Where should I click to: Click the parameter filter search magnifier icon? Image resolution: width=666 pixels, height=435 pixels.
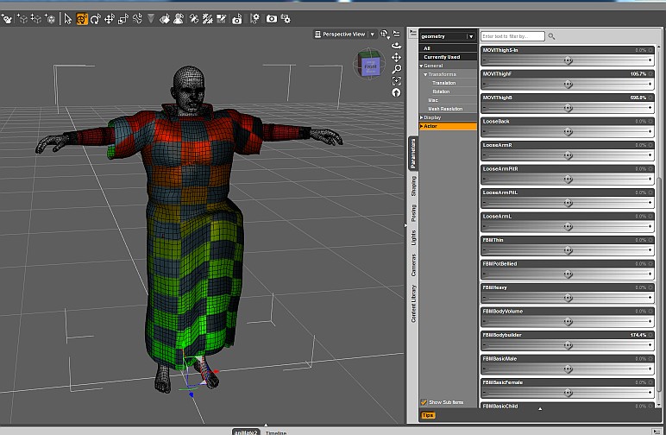coord(552,36)
